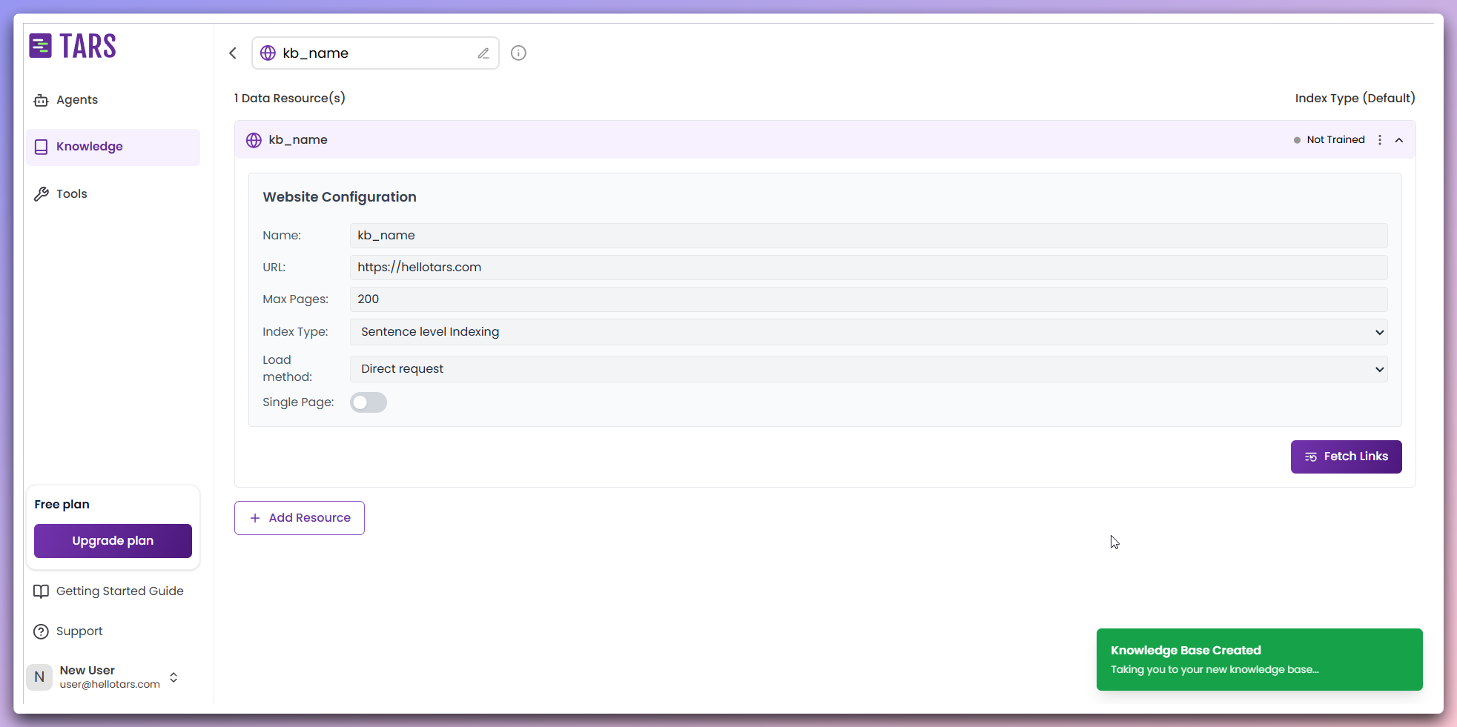This screenshot has width=1457, height=727.
Task: Open the Index Type dropdown
Action: 868,332
